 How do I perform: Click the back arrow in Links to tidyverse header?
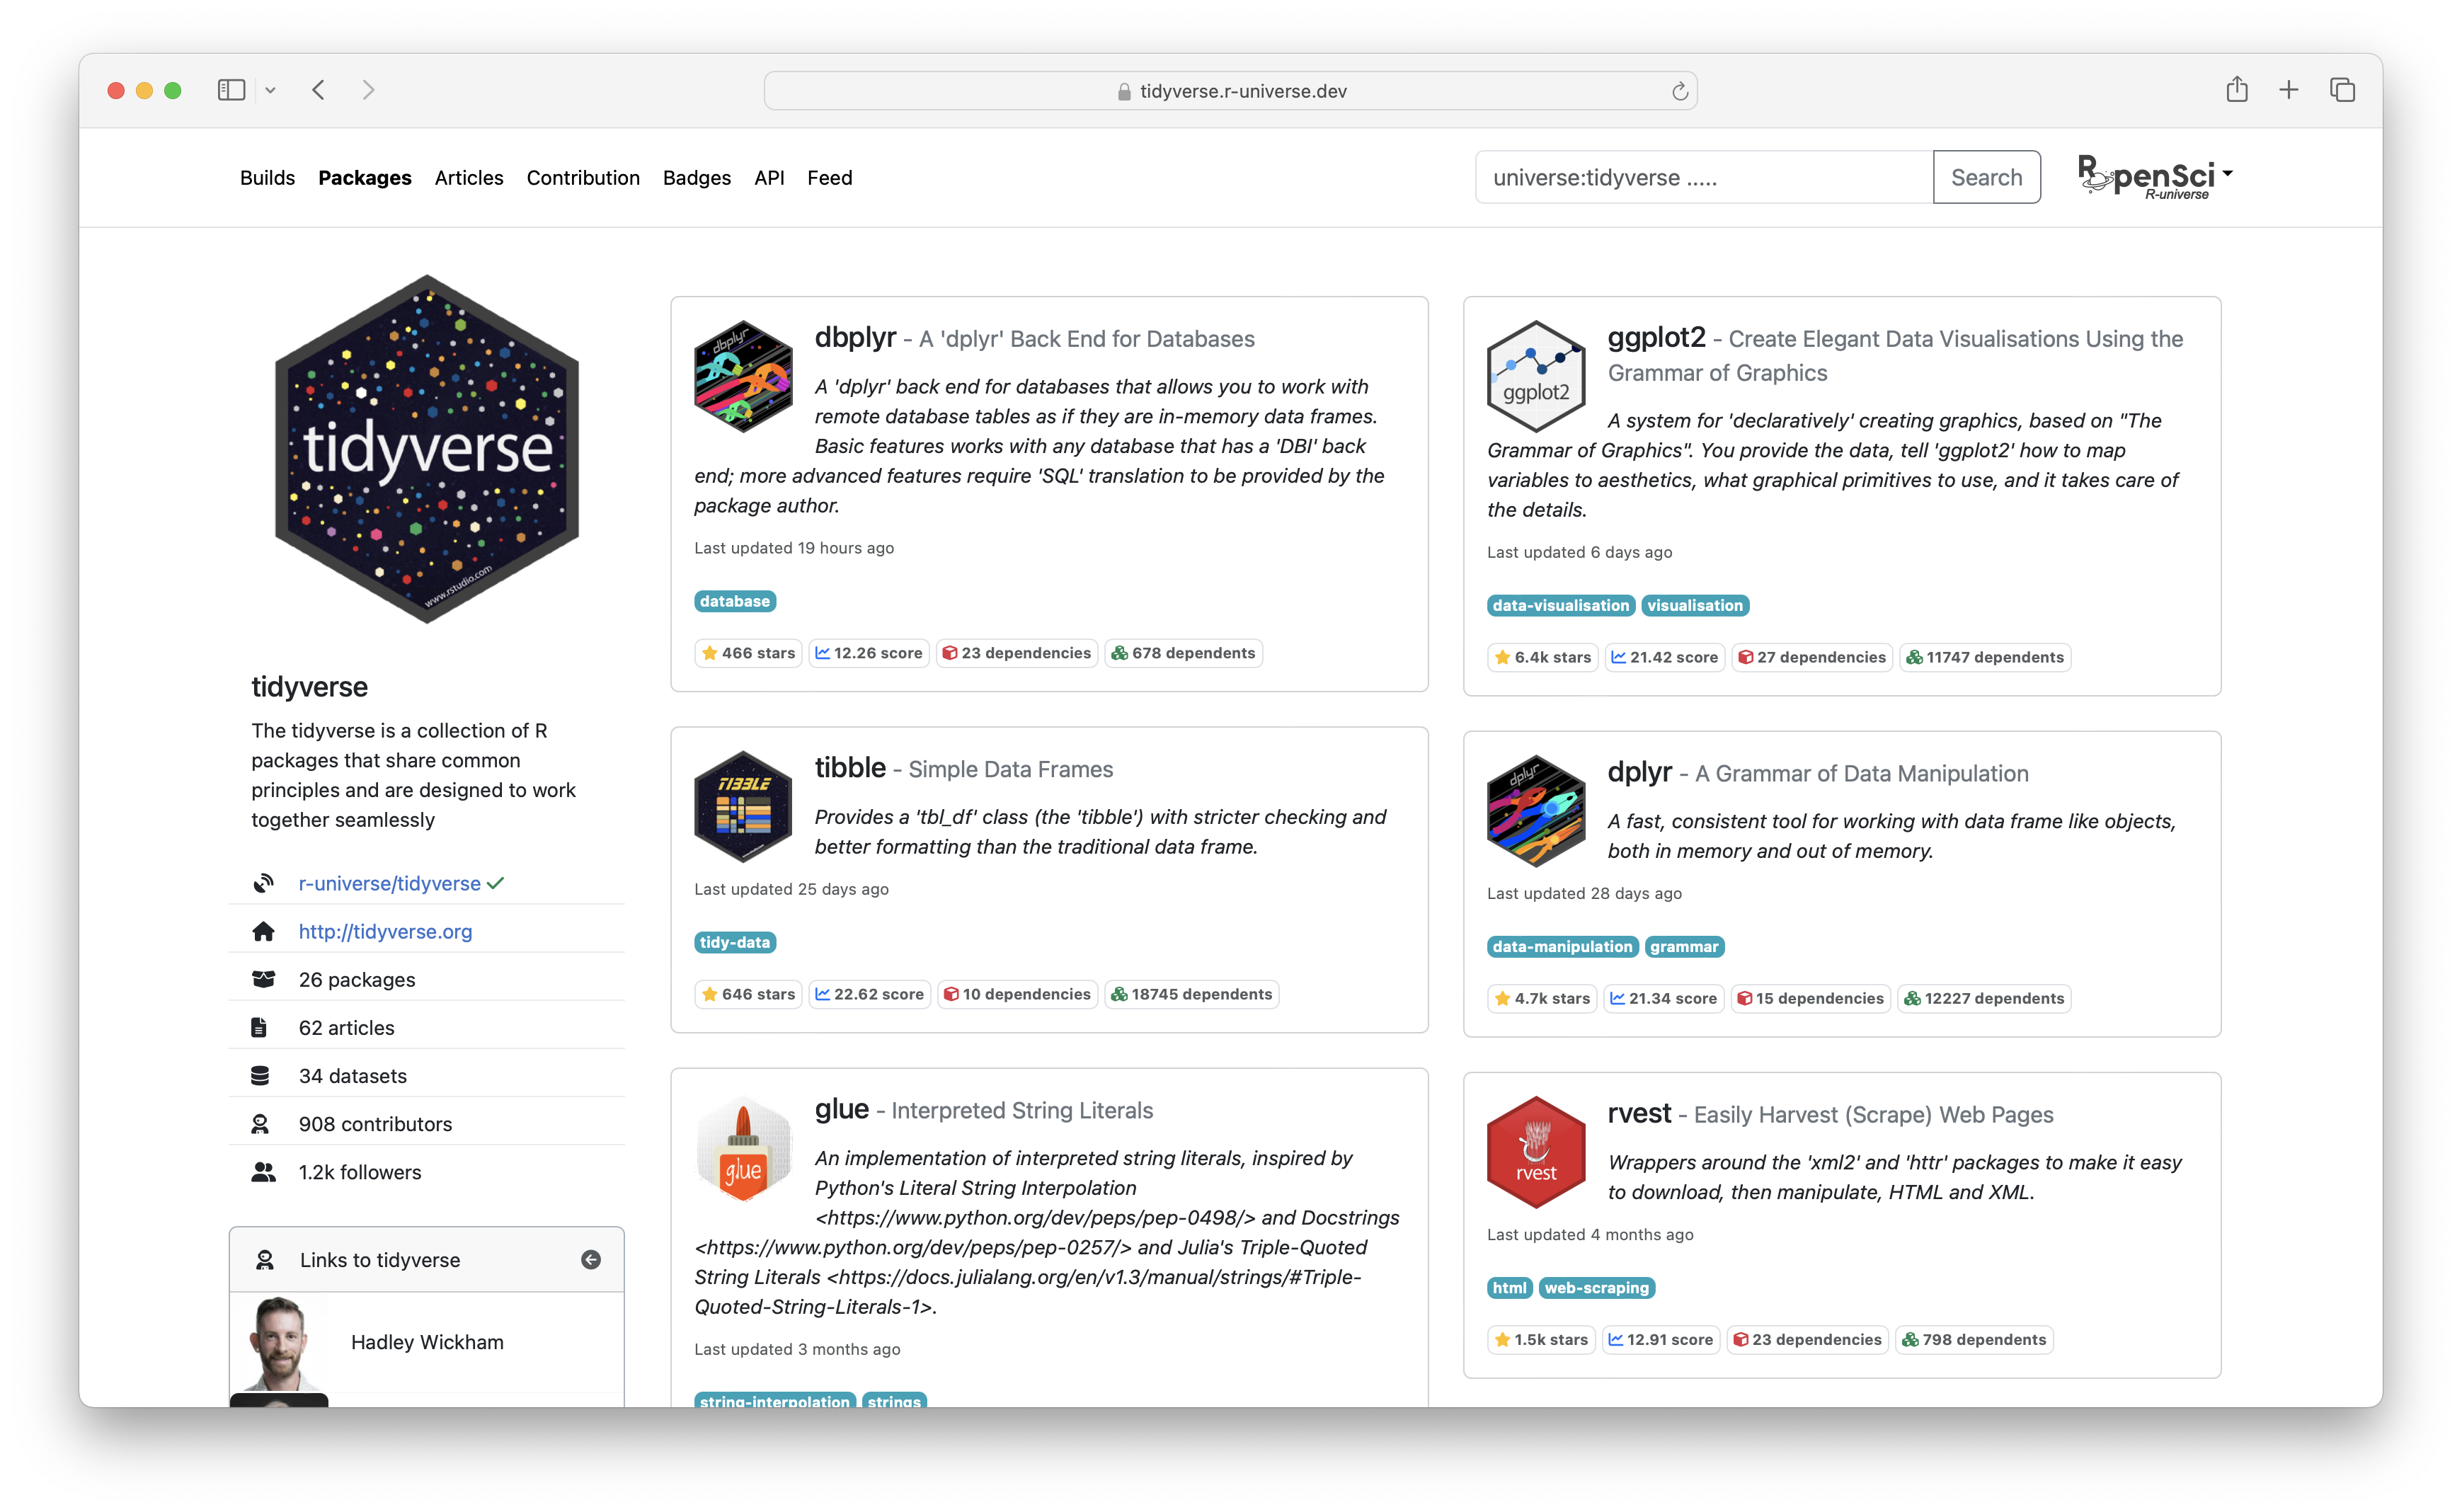[x=591, y=1259]
